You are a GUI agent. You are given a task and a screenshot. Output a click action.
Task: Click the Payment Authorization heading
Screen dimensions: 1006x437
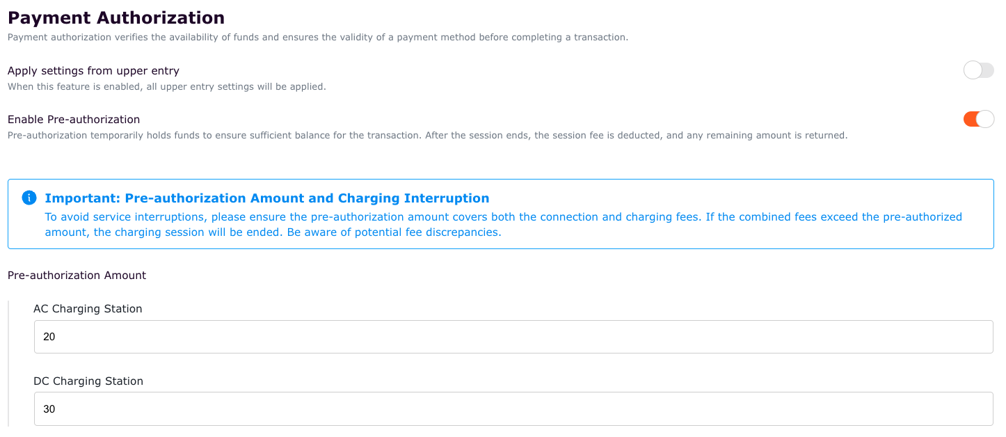tap(116, 17)
